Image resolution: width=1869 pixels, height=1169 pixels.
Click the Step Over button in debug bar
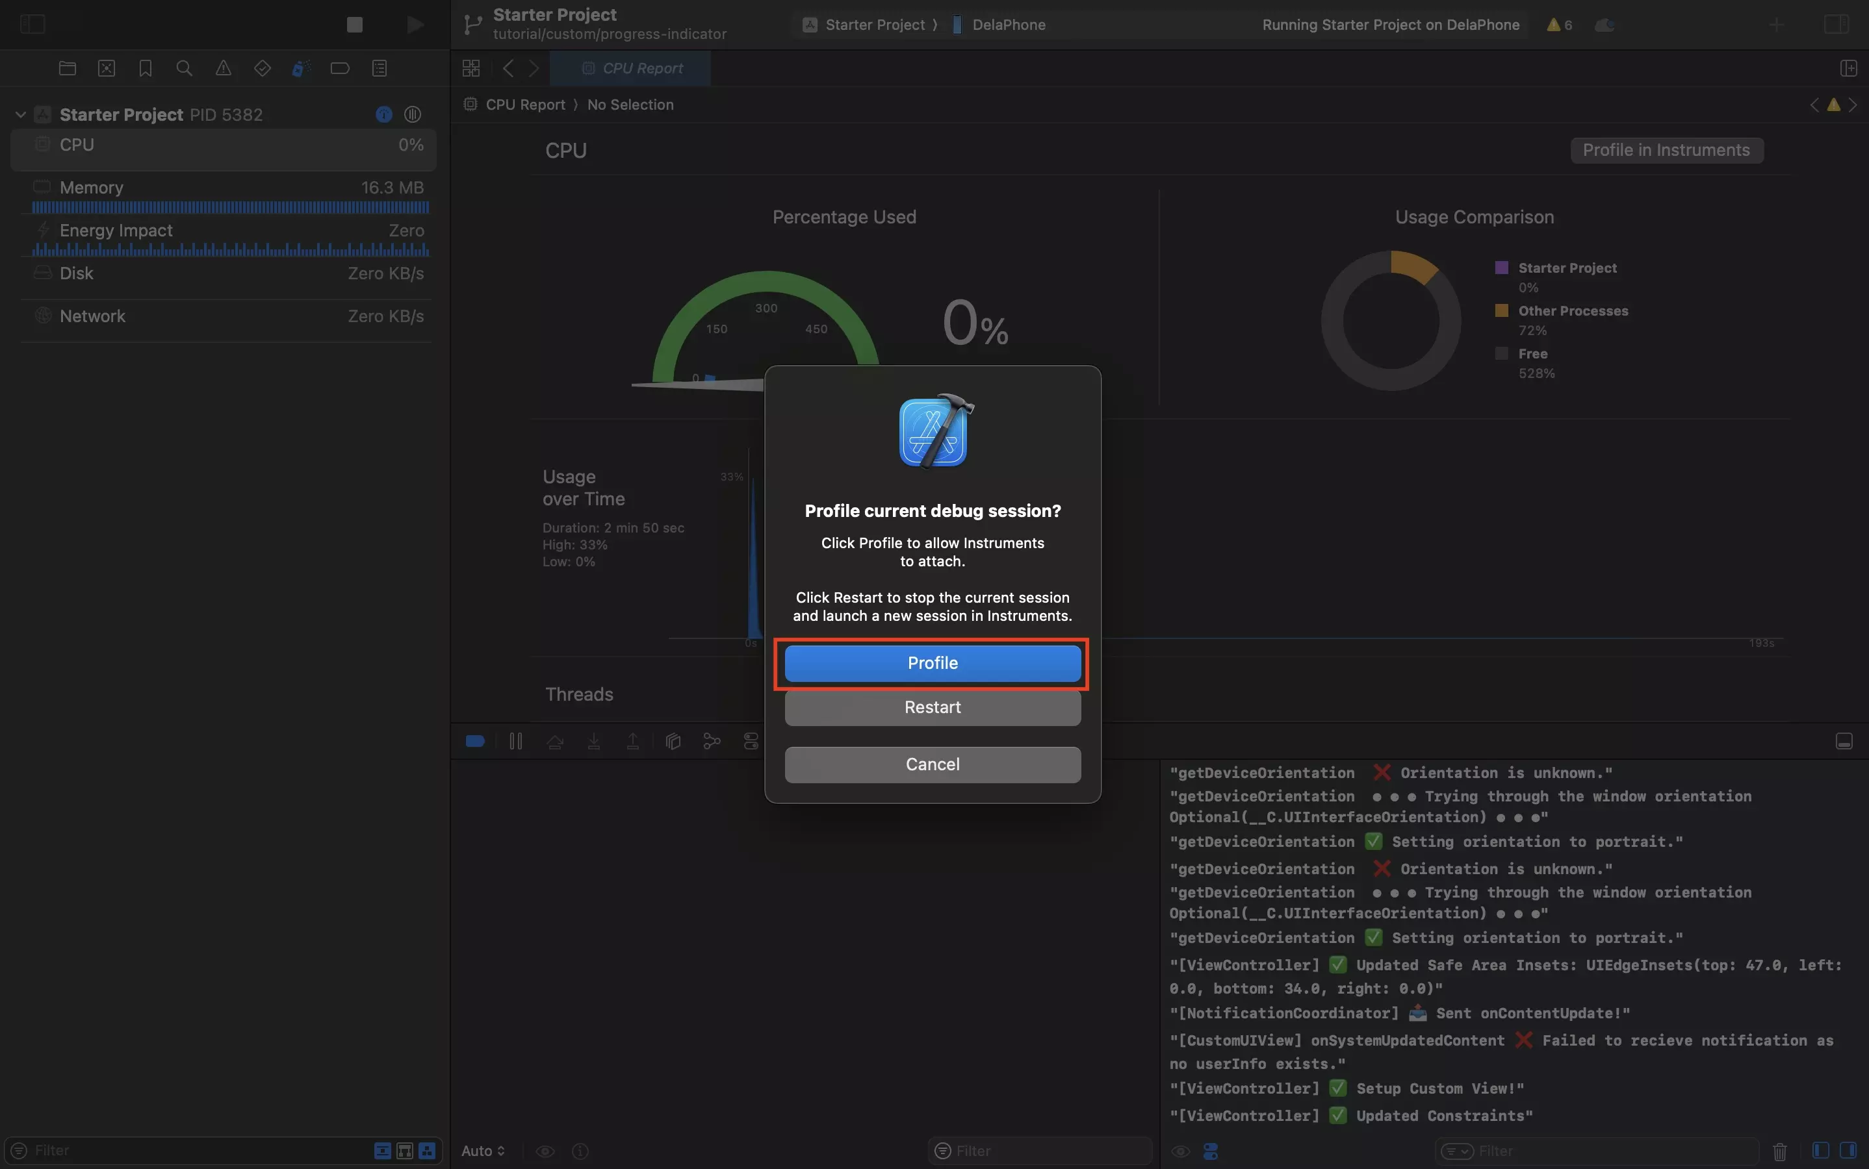point(555,742)
